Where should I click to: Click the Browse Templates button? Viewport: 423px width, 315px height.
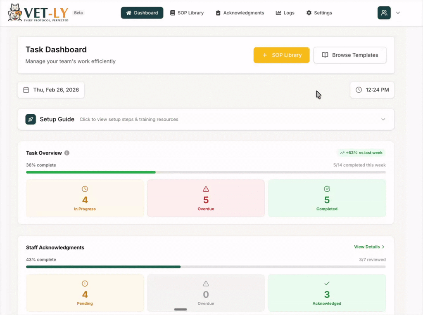point(350,55)
